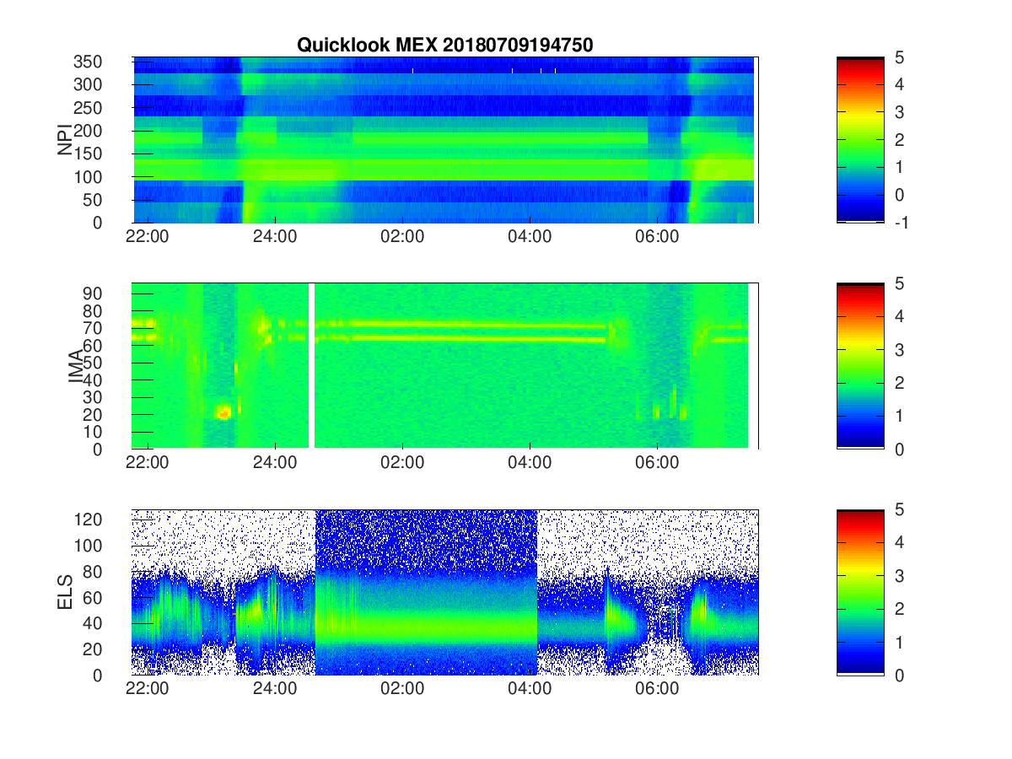
Task: Click the colorbar beside the IMA panel
Action: coord(860,366)
